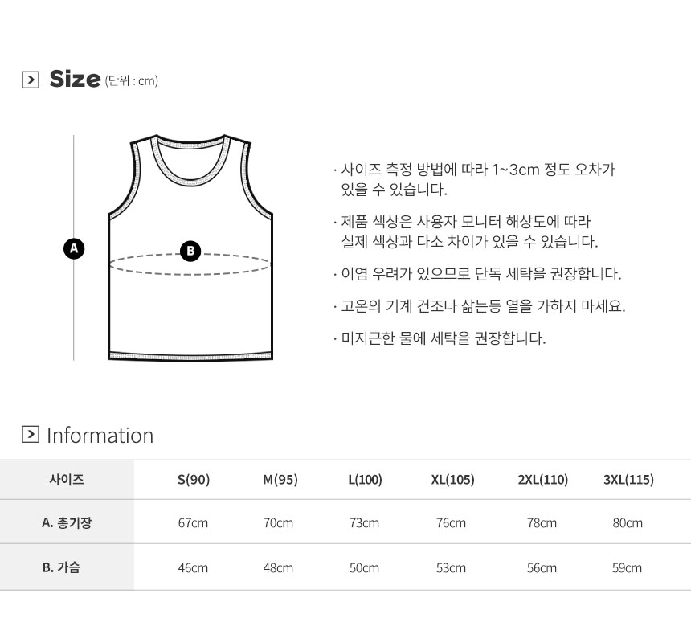This screenshot has height=622, width=691.
Task: Click the black circle A length marker
Action: pos(74,248)
